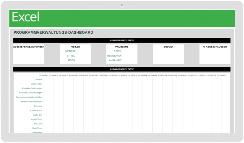Select the 2016-08-03 end date label

point(222,75)
